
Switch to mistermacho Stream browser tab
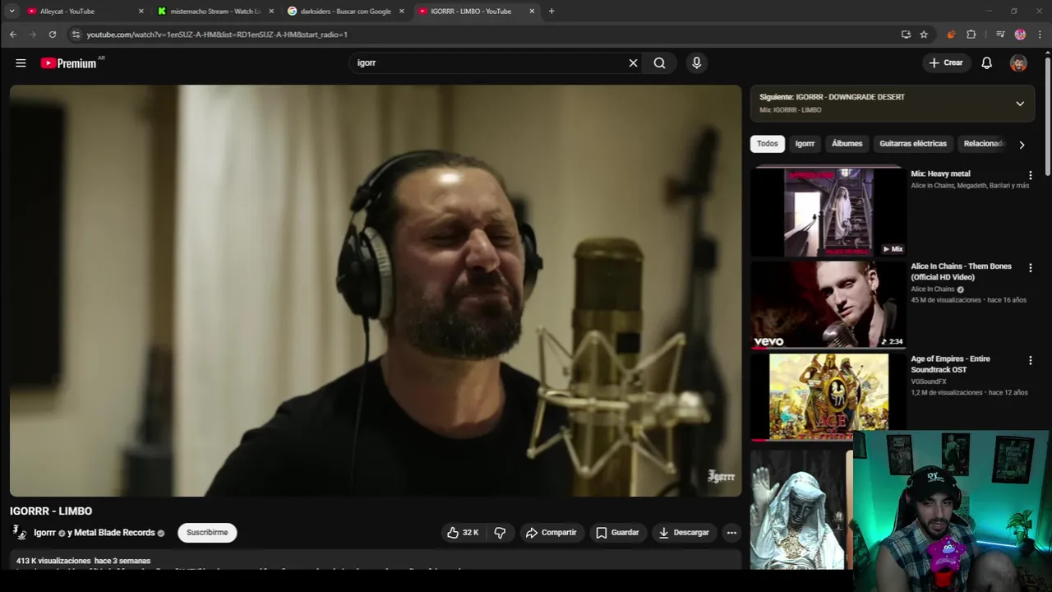pyautogui.click(x=216, y=12)
